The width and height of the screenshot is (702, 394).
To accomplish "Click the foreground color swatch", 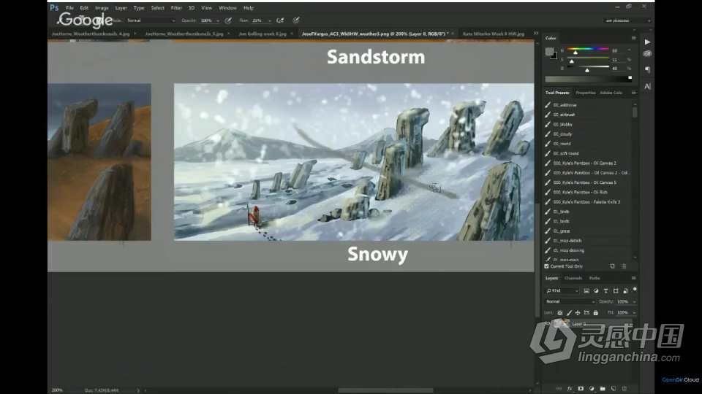I will coord(549,52).
